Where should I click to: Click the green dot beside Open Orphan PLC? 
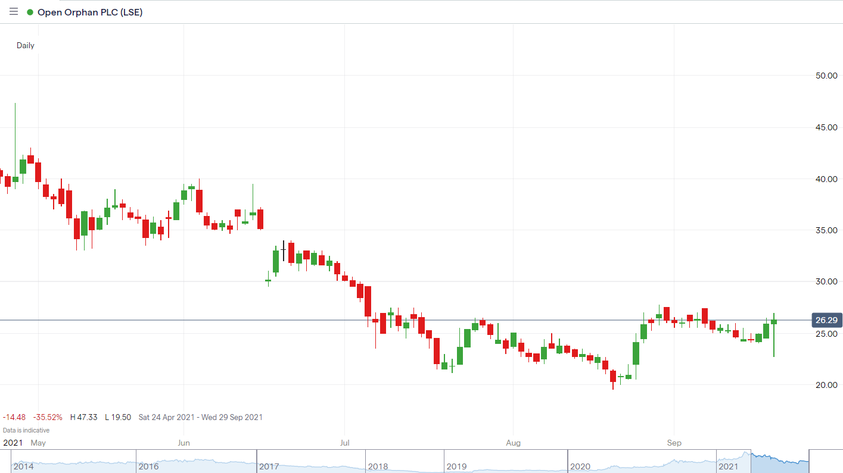(30, 12)
